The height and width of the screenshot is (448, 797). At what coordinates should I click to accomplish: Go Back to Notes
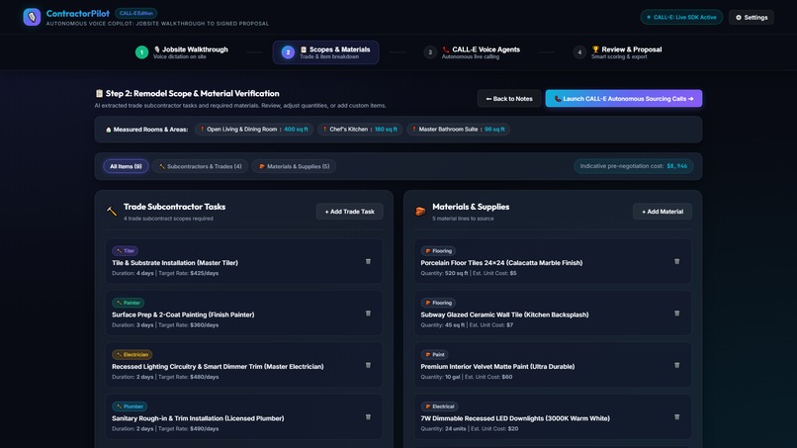509,99
